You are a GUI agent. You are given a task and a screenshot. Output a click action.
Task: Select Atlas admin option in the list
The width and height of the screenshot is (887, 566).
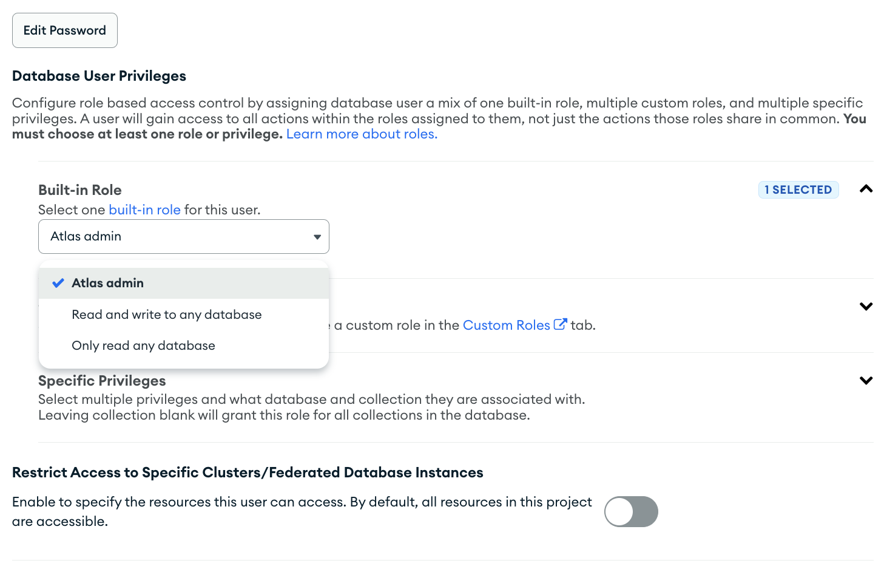[108, 284]
